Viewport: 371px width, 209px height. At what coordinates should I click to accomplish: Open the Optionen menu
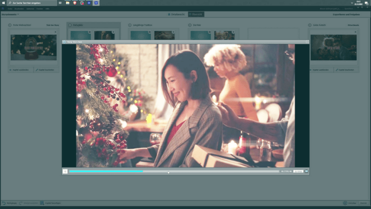[x=30, y=9]
